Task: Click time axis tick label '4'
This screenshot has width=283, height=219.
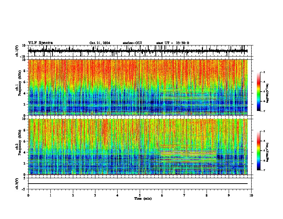Action: pos(118,195)
